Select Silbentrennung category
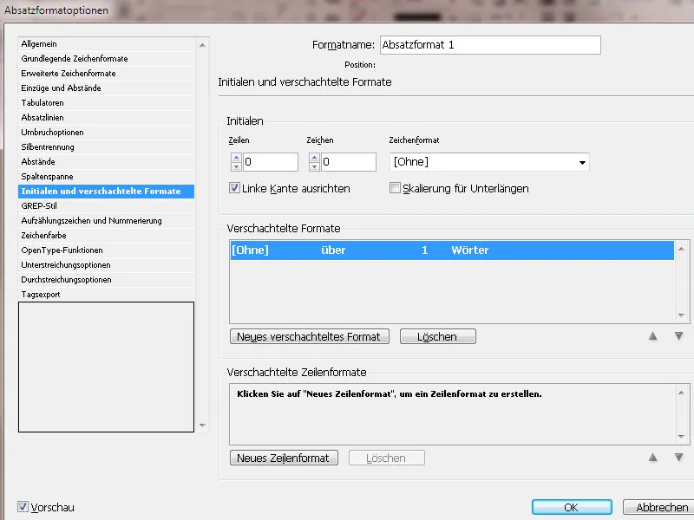This screenshot has height=520, width=694. [106, 146]
